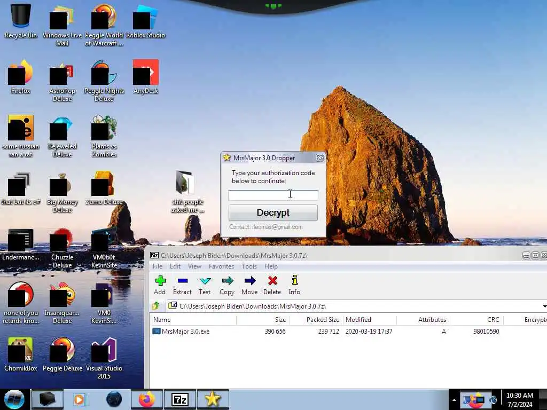Click the Delete red X icon
This screenshot has height=410, width=547.
[x=272, y=281]
